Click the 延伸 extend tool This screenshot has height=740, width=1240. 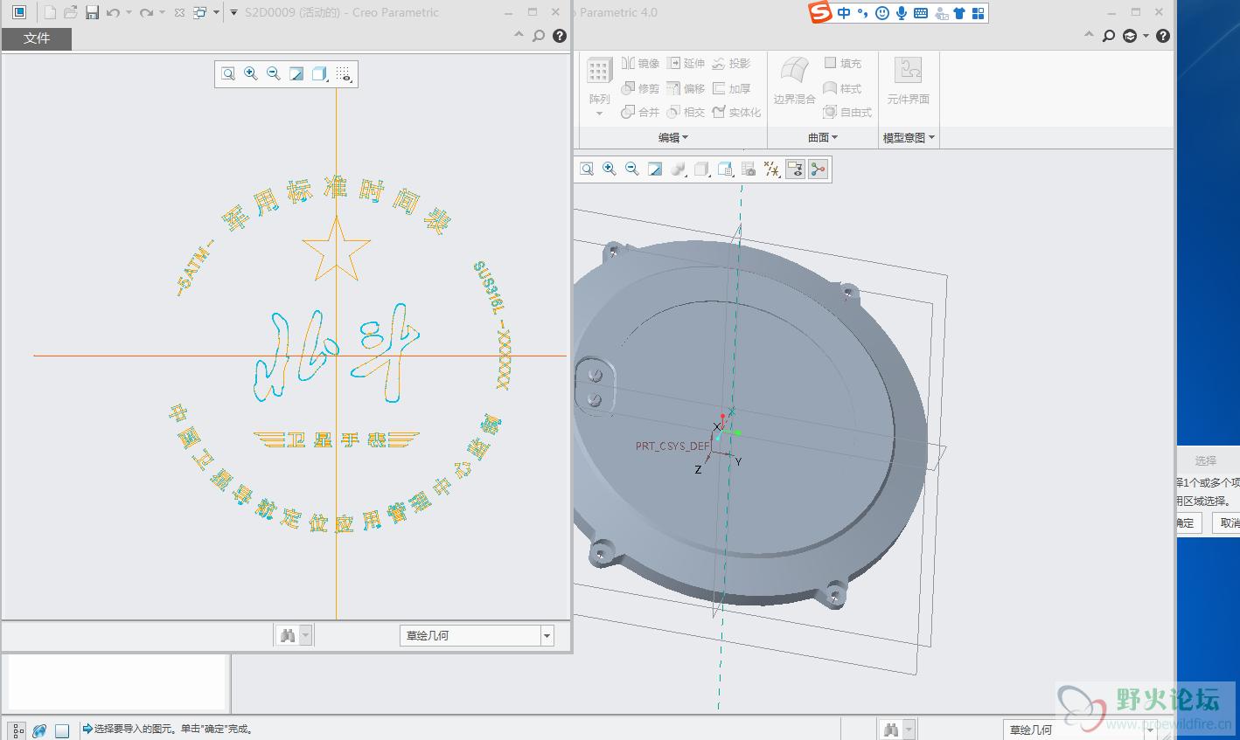tap(686, 63)
